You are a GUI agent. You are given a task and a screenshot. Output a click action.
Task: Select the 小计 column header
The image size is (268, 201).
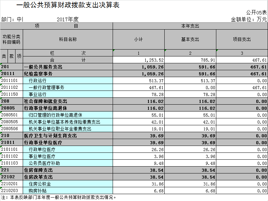[x=138, y=39]
